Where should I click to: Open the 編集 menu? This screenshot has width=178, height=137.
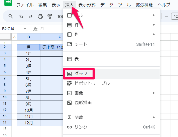[43, 5]
